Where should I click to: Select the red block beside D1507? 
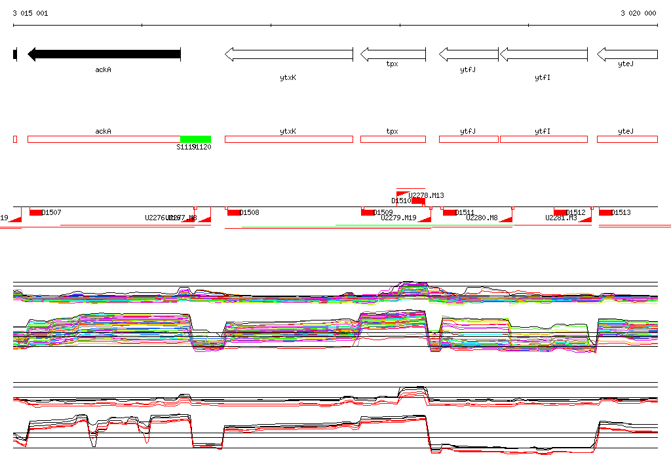point(36,212)
